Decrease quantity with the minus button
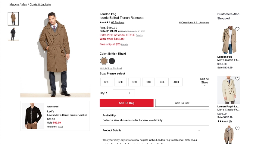 point(119,93)
